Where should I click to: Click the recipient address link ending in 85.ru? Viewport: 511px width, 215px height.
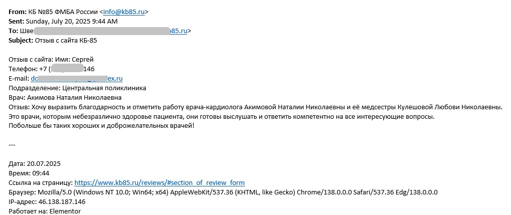coord(178,31)
